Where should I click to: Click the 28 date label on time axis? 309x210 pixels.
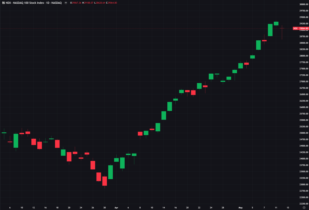click(x=223, y=207)
